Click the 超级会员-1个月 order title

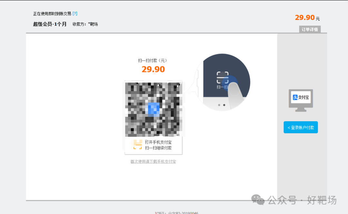coord(50,24)
